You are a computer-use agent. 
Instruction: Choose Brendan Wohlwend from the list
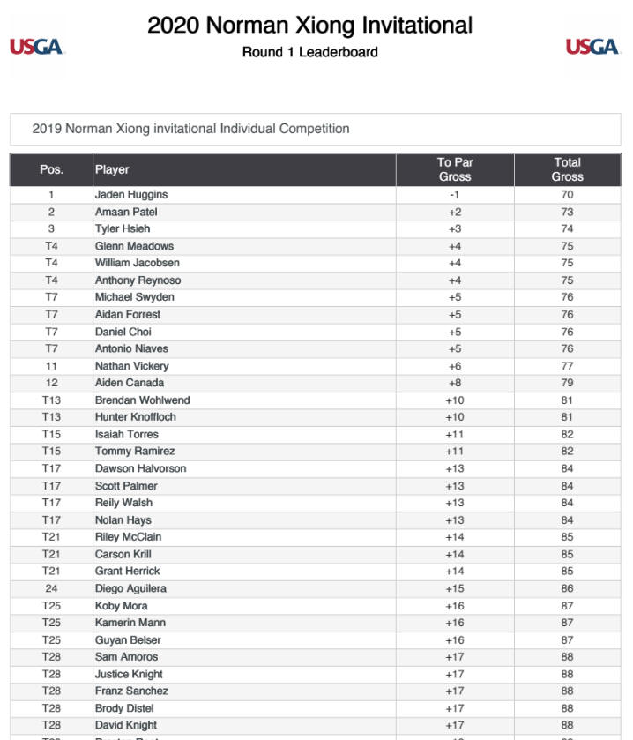(142, 400)
